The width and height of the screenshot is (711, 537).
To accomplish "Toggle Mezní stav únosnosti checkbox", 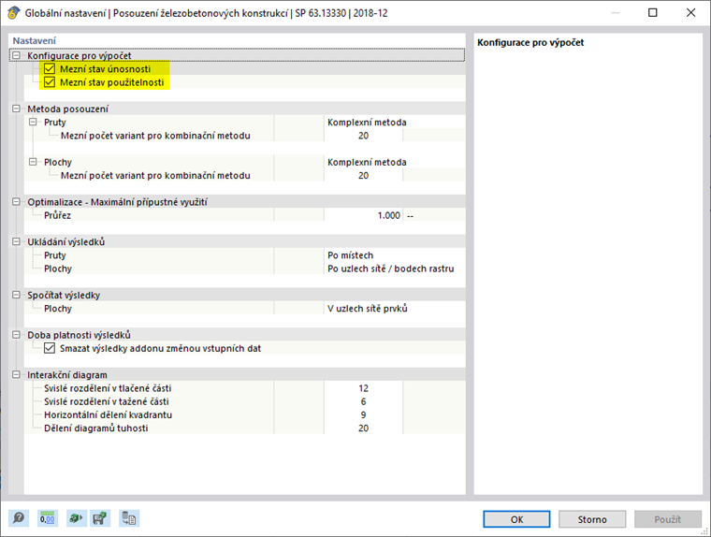I will click(x=50, y=69).
